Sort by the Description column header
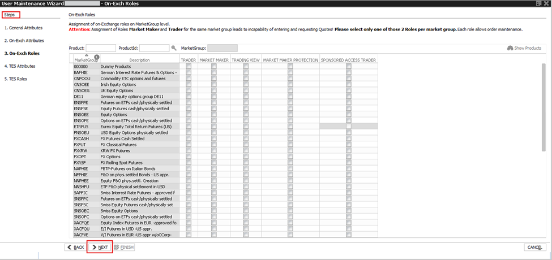Screen dimensions: 552x260 139,60
